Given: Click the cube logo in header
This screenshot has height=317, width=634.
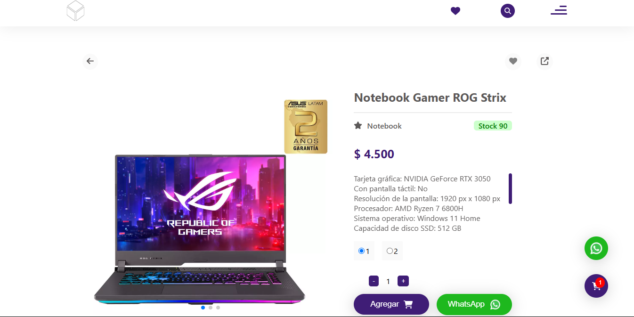Looking at the screenshot, I should (75, 11).
